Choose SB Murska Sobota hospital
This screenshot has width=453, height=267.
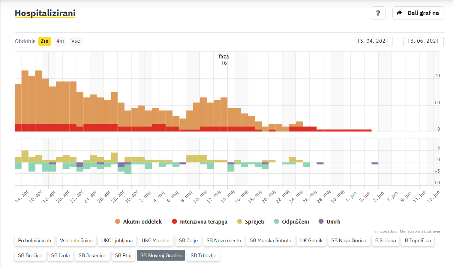270,240
